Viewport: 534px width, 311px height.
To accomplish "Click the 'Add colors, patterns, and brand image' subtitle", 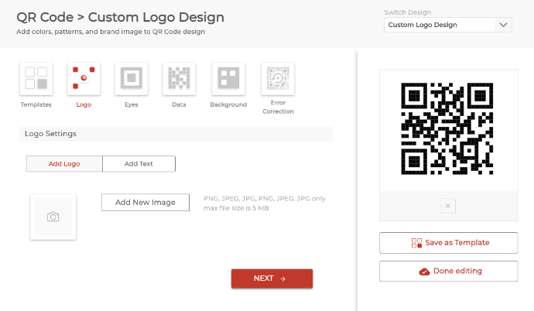I will [x=111, y=32].
